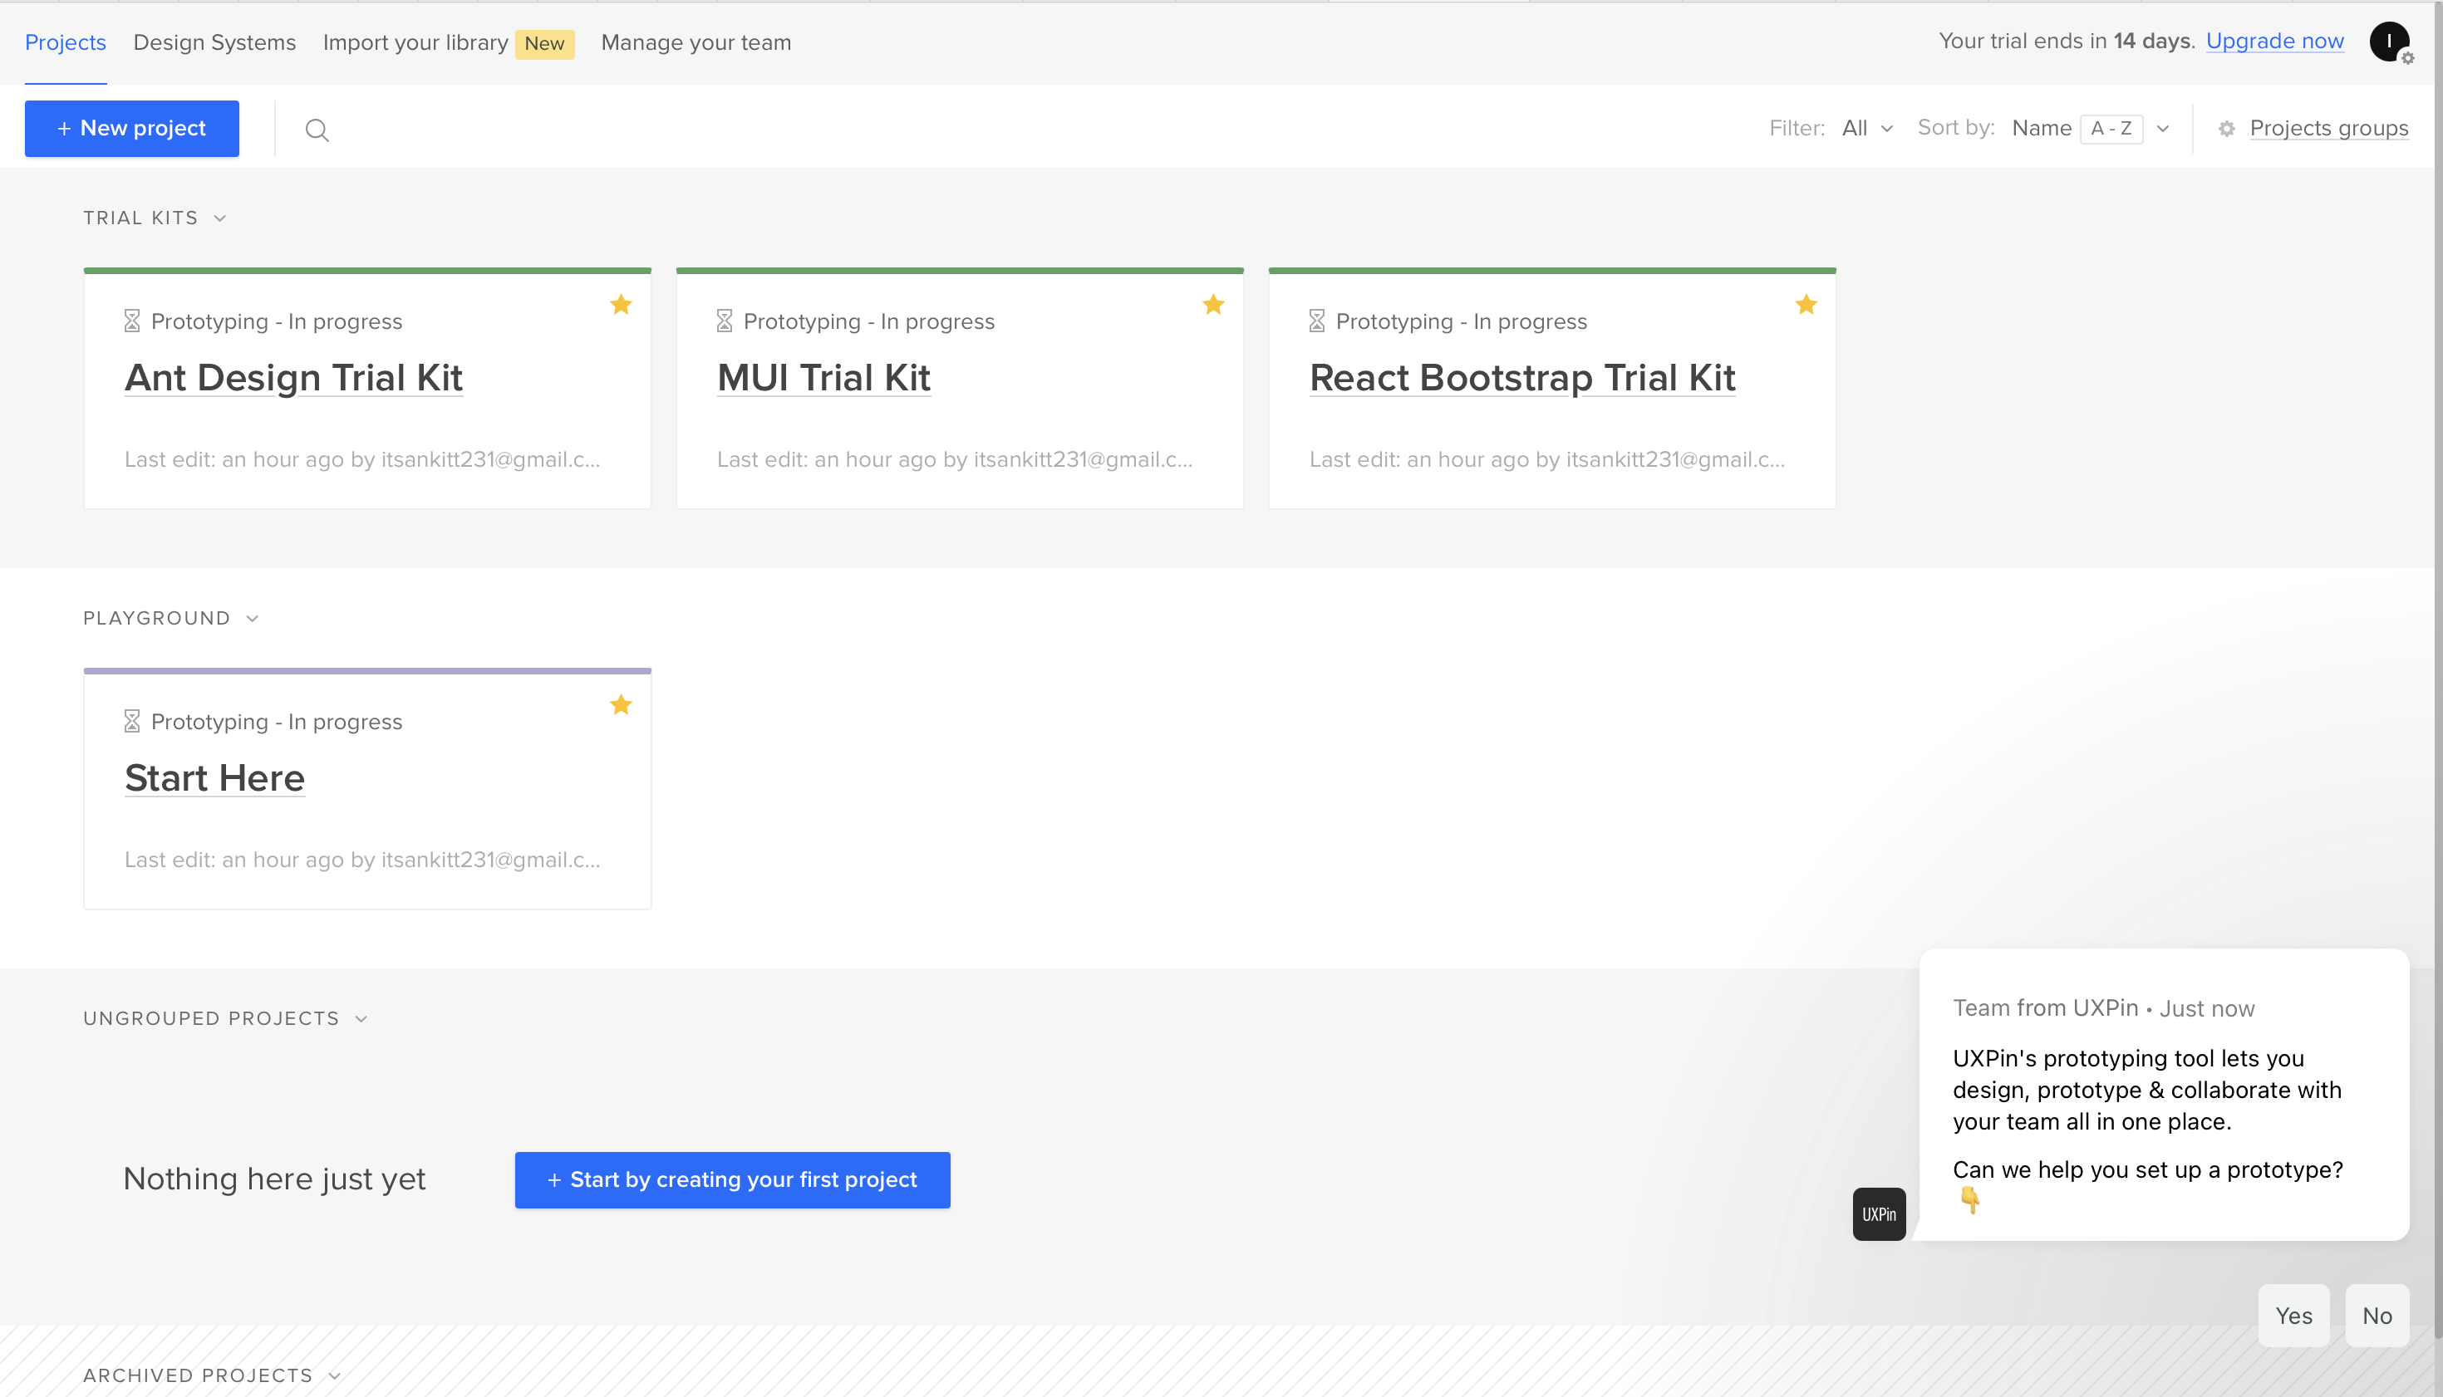Click hourglass icon on React Bootstrap card
The height and width of the screenshot is (1397, 2443).
pos(1317,321)
